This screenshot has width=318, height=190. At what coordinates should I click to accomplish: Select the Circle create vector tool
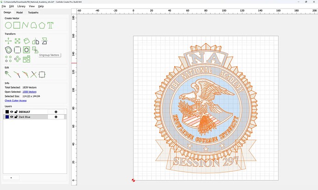[x=8, y=25]
